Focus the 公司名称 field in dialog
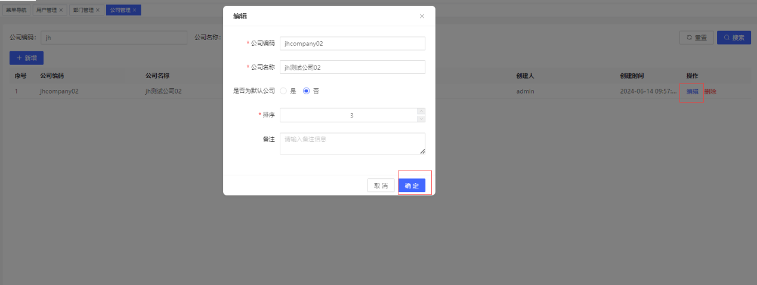Viewport: 757px width, 285px height. click(x=352, y=67)
